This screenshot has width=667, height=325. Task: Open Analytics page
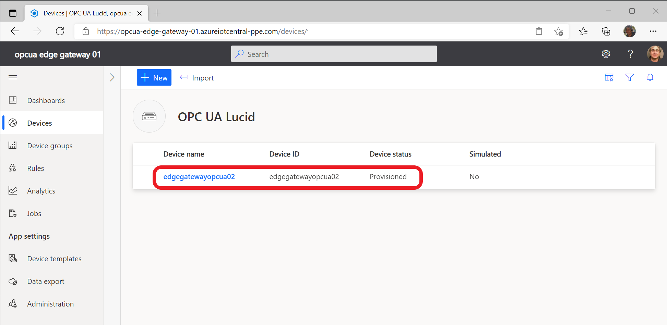tap(52, 191)
